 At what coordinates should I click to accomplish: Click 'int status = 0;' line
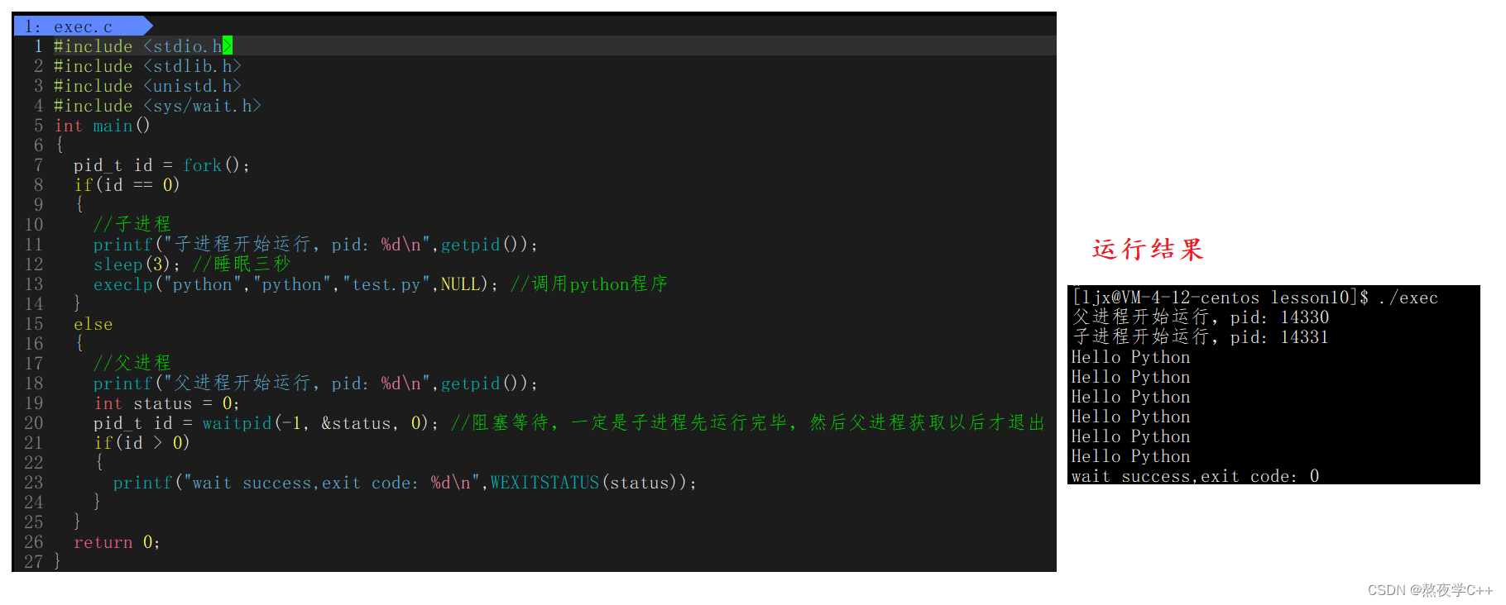[166, 403]
